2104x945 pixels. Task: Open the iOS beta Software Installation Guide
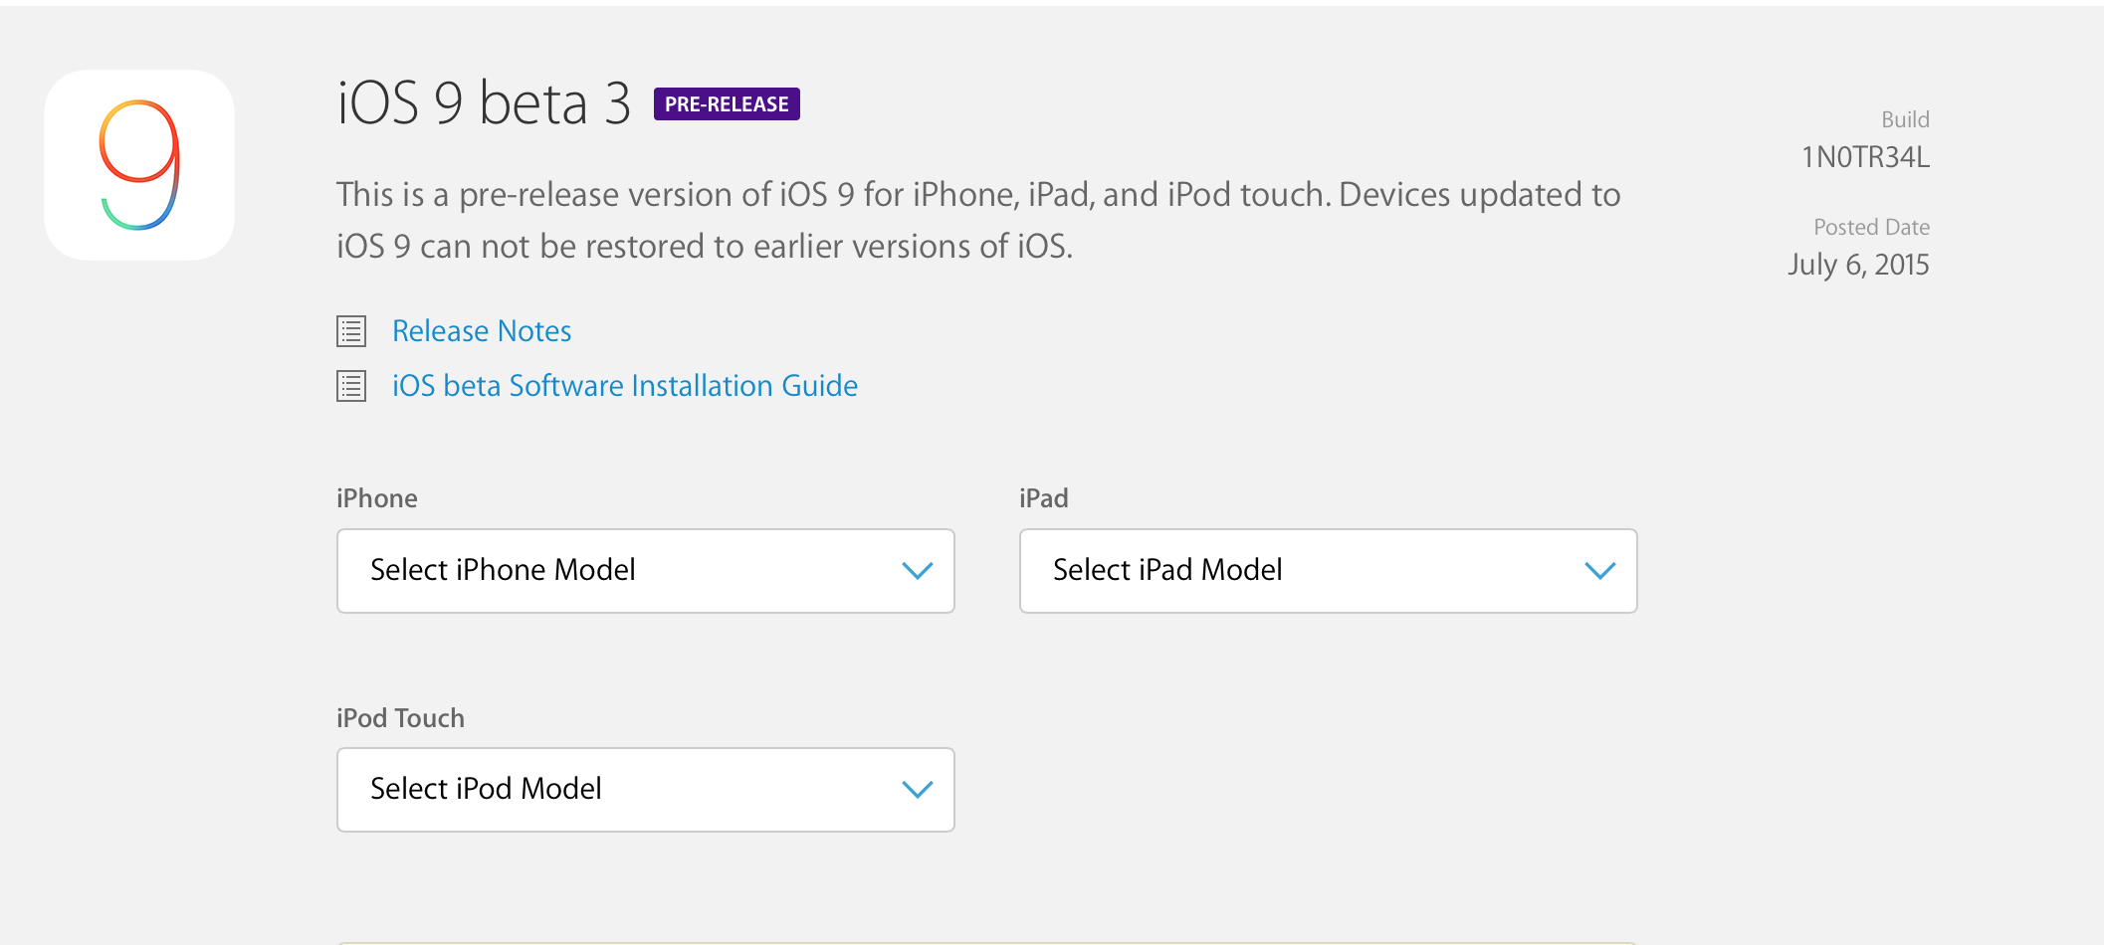tap(624, 386)
